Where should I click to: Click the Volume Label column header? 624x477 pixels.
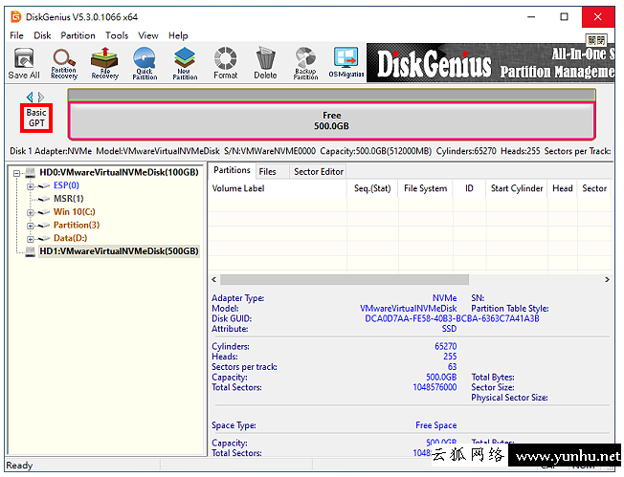278,188
